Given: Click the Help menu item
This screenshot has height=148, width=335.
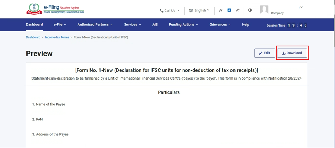Looking at the screenshot, I should [246, 25].
